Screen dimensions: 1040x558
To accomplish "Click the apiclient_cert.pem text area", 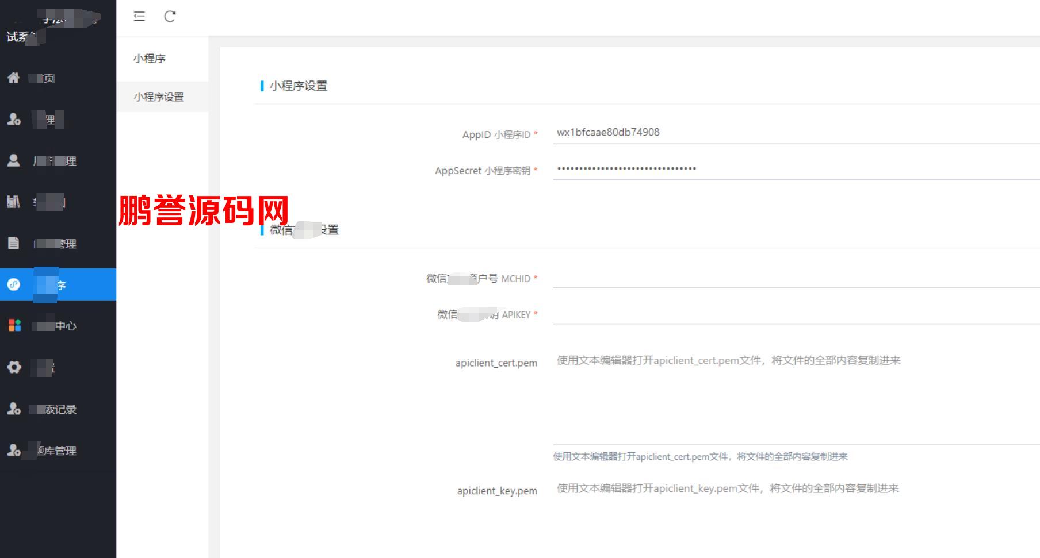I will tap(796, 397).
